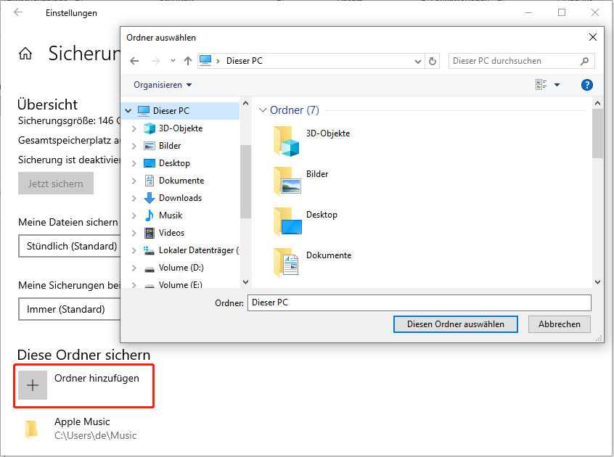Screen dimensions: 614x457
Task: Select Lokaler Datenträger drive icon
Action: [x=149, y=250]
